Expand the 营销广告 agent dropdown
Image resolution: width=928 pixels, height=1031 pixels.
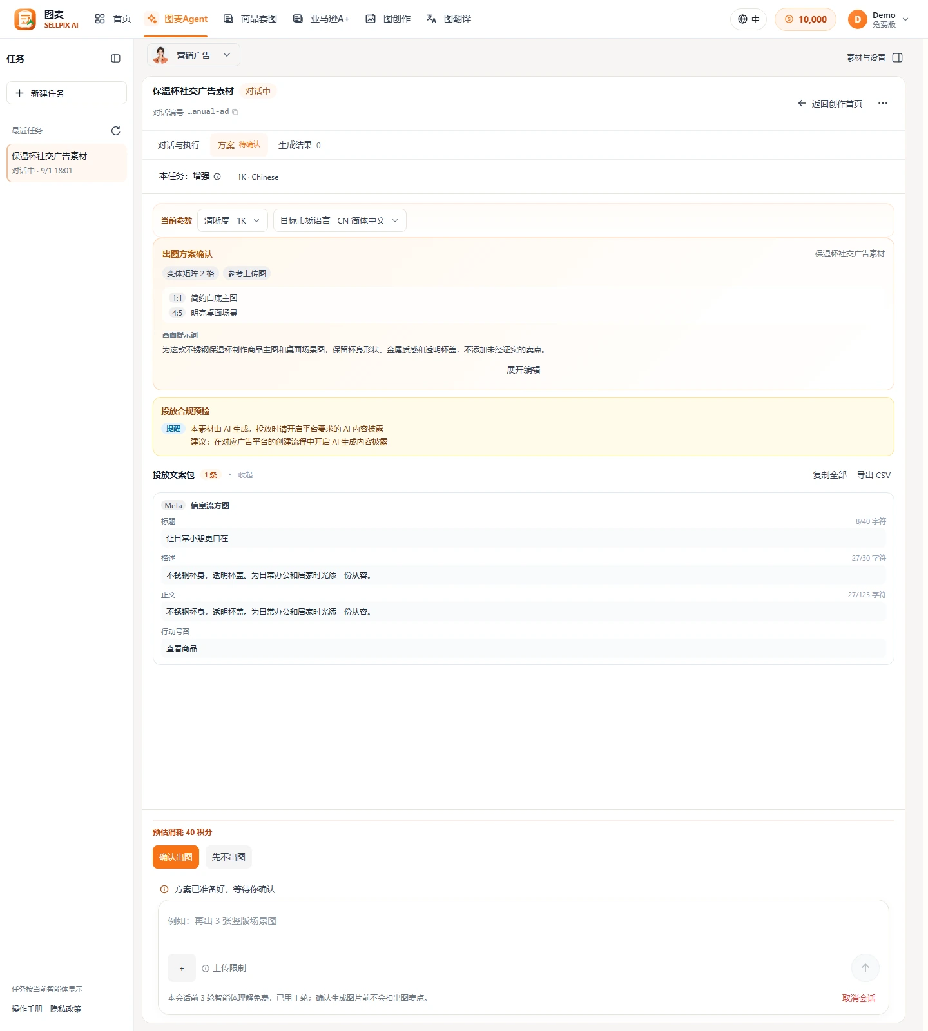point(193,55)
